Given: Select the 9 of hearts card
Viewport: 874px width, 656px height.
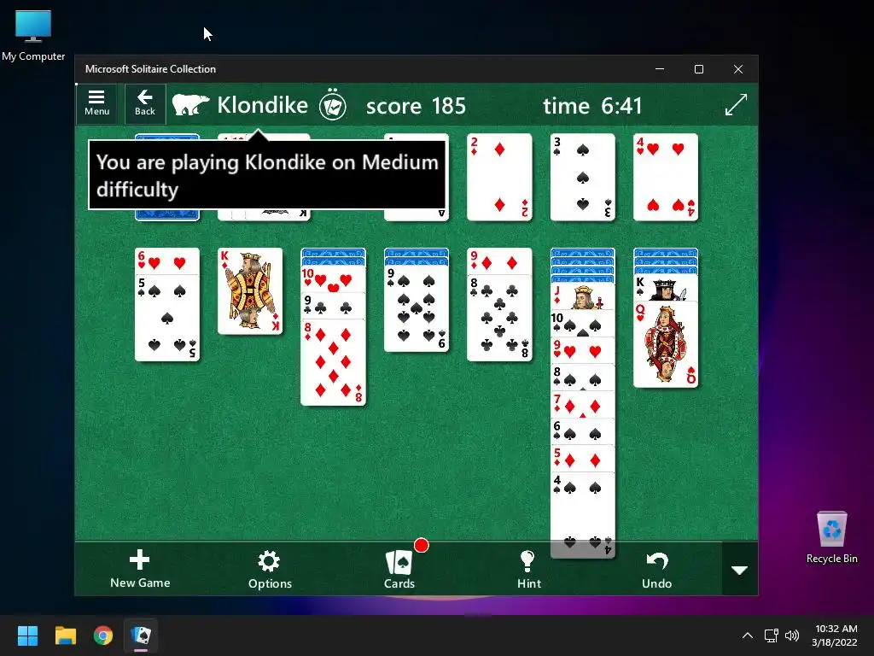Looking at the screenshot, I should pyautogui.click(x=582, y=351).
